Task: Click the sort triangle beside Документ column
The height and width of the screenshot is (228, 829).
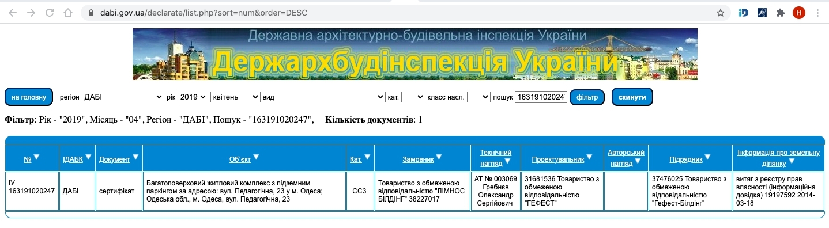Action: click(x=135, y=157)
